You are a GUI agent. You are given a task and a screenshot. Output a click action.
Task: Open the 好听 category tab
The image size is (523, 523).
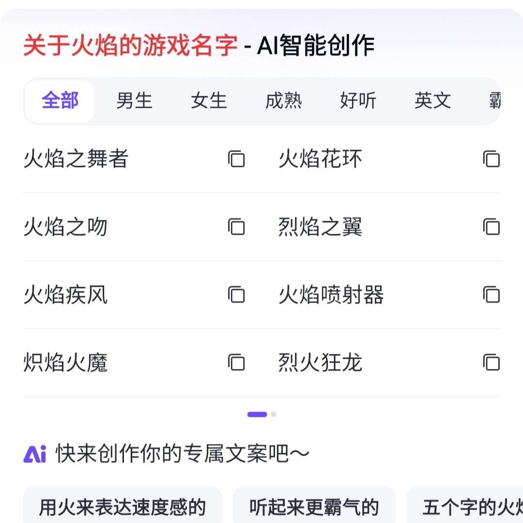click(x=358, y=101)
